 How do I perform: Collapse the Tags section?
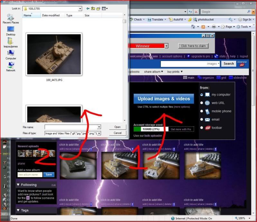pos(18,210)
